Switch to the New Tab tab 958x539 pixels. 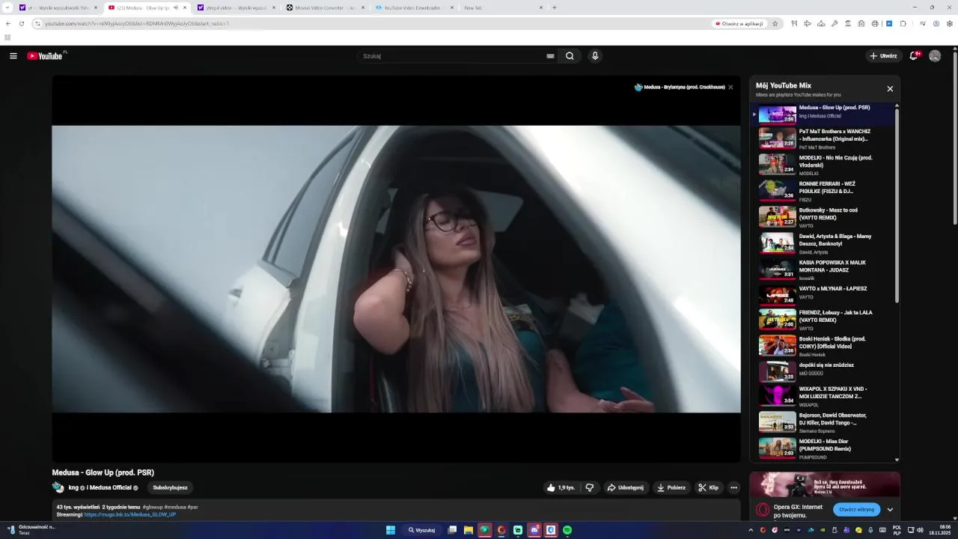[502, 7]
